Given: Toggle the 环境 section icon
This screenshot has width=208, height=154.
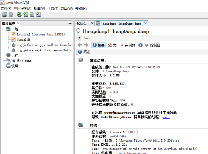Looking at the screenshot, I should [80, 125].
